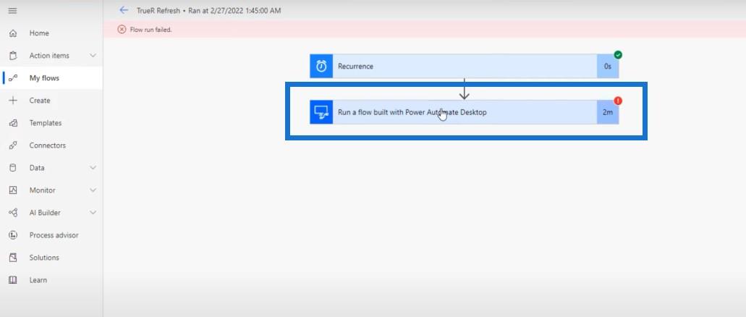The width and height of the screenshot is (746, 317).
Task: Click the 0s duration on Recurrence
Action: coord(608,67)
